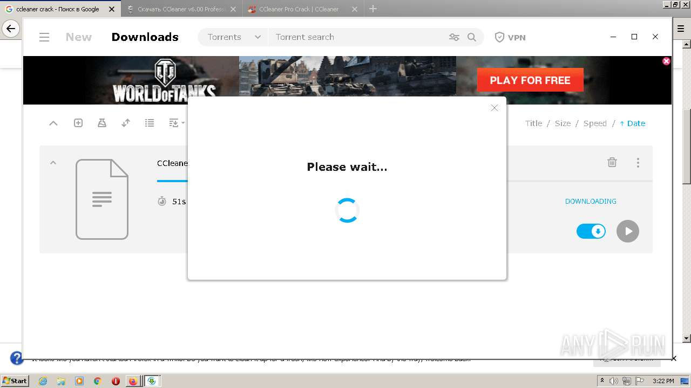Viewport: 691px width, 388px height.
Task: Close the ccleaner crack Google tab
Action: 112,9
